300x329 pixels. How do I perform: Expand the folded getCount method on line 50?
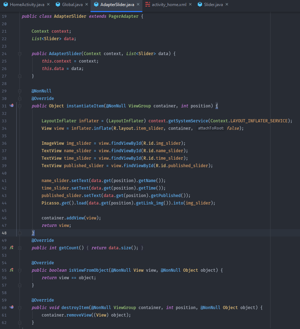20,248
